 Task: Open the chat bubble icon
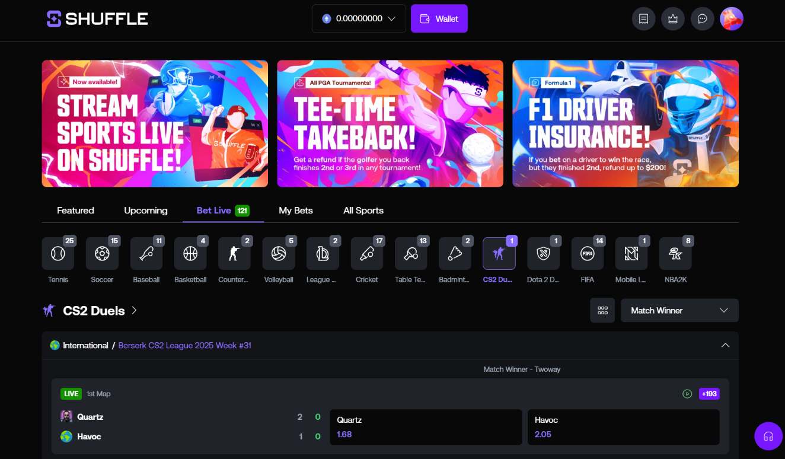tap(702, 19)
